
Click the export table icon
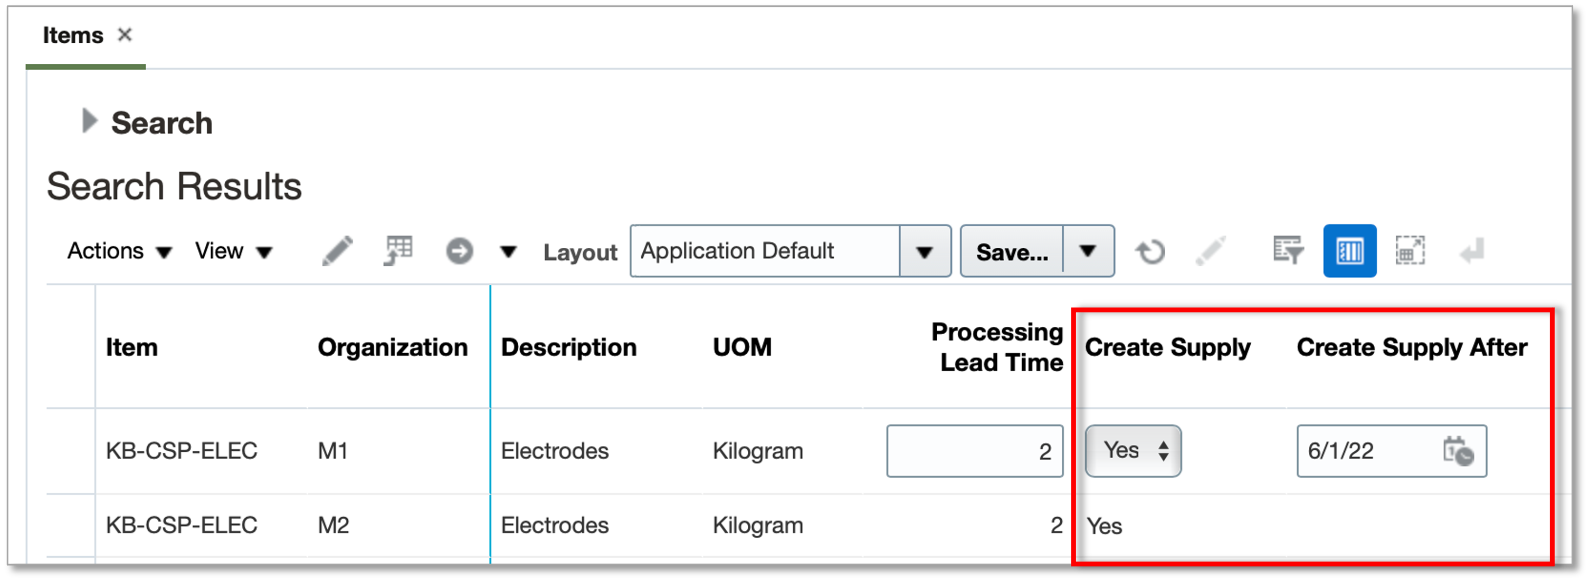[x=398, y=251]
